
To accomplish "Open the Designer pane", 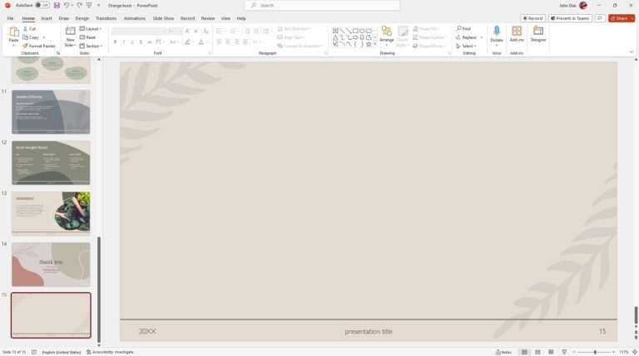I will click(x=538, y=34).
